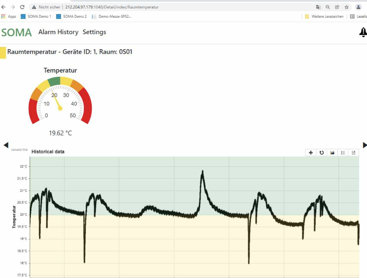This screenshot has width=367, height=278.
Task: Click the vertical 'Temperatur' axis title
Action: [14, 217]
